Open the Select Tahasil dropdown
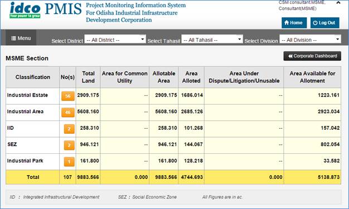The image size is (349, 209). pos(212,39)
